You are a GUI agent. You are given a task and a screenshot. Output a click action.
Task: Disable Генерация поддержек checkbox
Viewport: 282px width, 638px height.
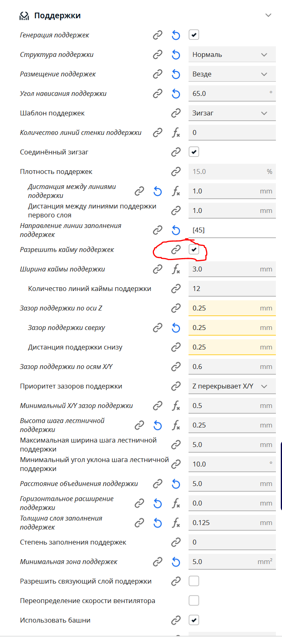click(194, 35)
